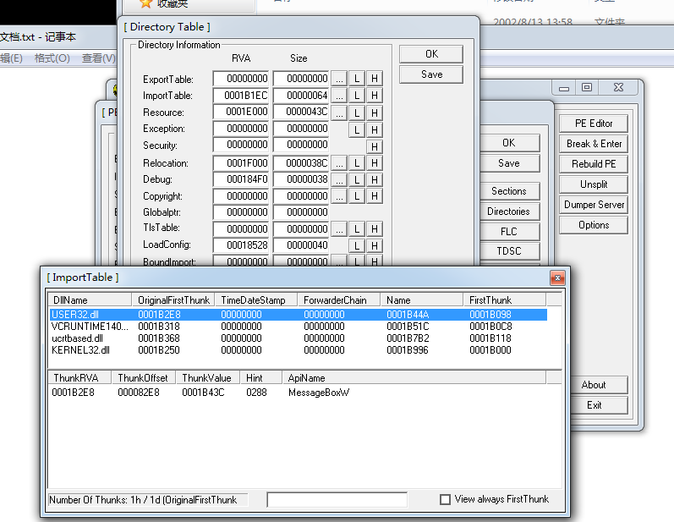Image resolution: width=674 pixels, height=522 pixels.
Task: Click the Break & Enter button
Action: click(593, 144)
